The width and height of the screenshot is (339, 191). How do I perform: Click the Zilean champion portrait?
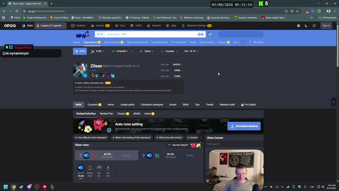(x=80, y=70)
